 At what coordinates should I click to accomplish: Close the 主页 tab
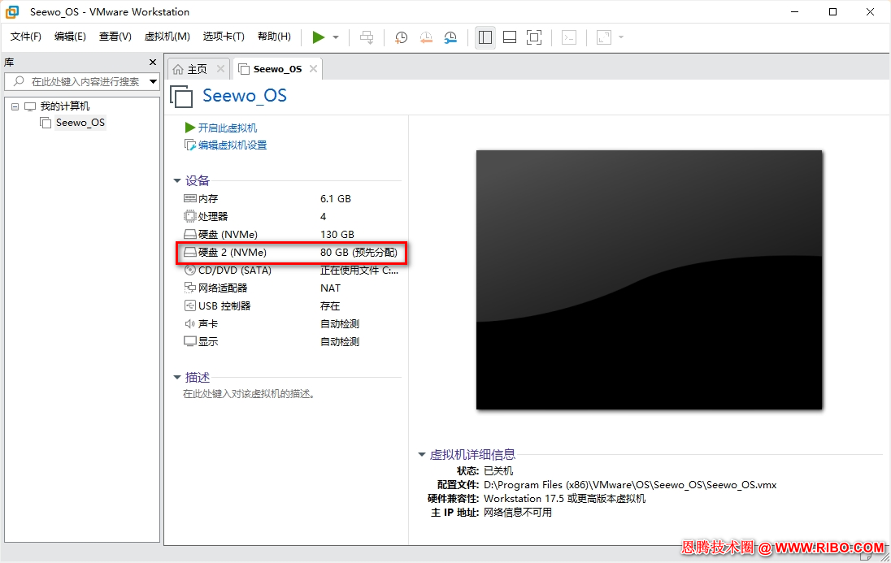click(x=220, y=69)
